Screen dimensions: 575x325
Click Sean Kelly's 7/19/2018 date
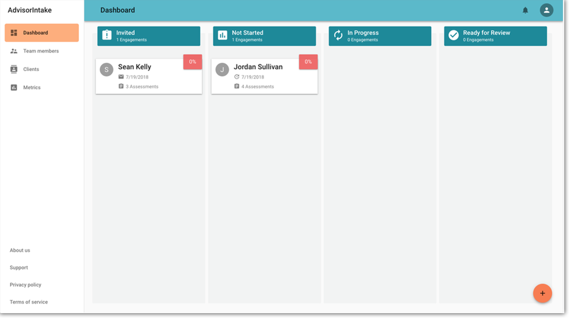(x=137, y=77)
